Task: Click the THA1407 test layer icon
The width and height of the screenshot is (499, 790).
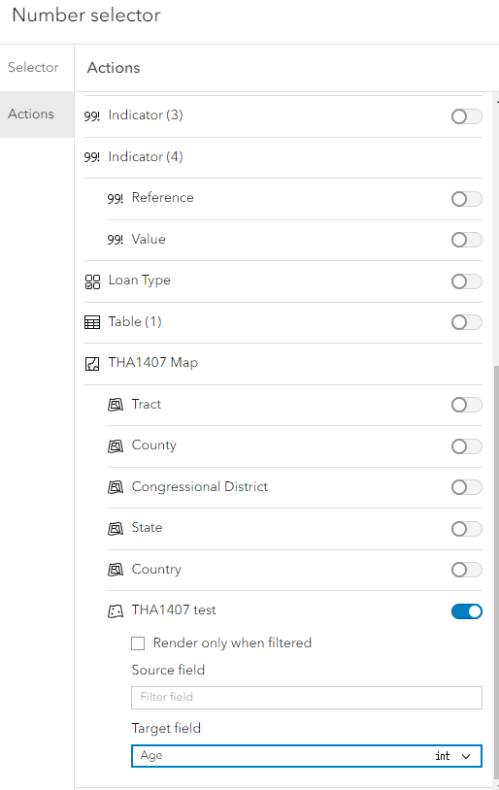Action: click(116, 611)
